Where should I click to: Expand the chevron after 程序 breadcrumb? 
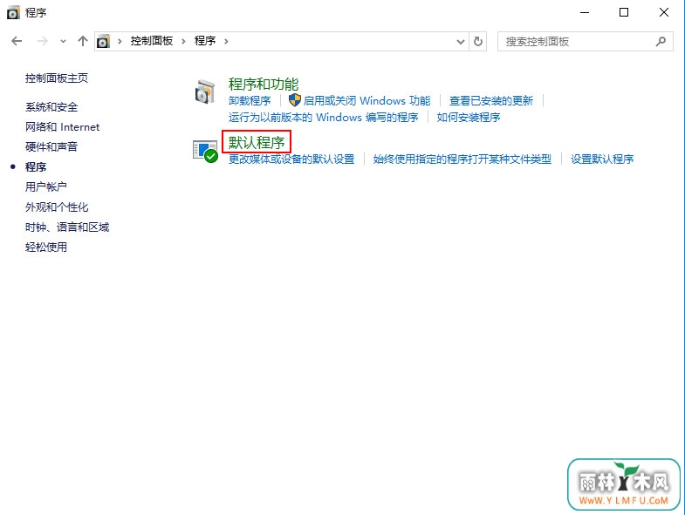[x=226, y=42]
